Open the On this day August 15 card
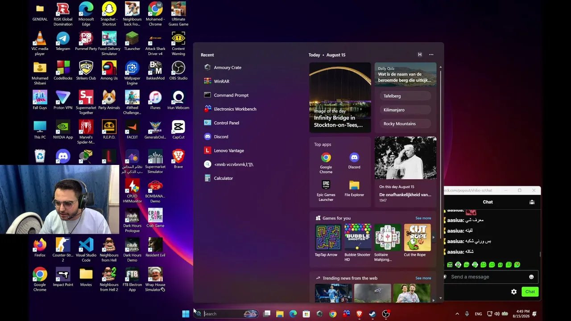This screenshot has height=321, width=571. coord(405,172)
